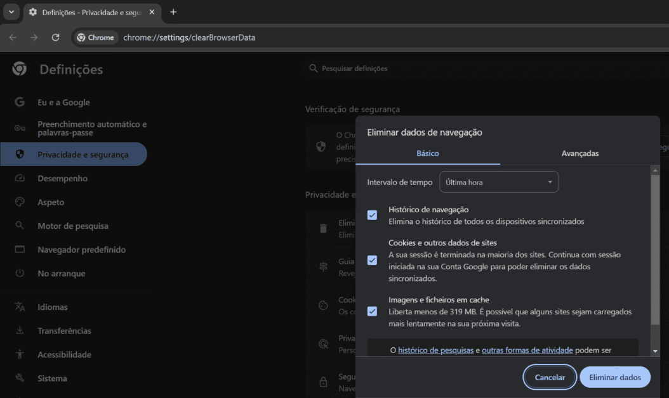Viewport: 669px width, 398px height.
Task: Uncheck Imagens e ficheiros em cache
Action: 372,311
